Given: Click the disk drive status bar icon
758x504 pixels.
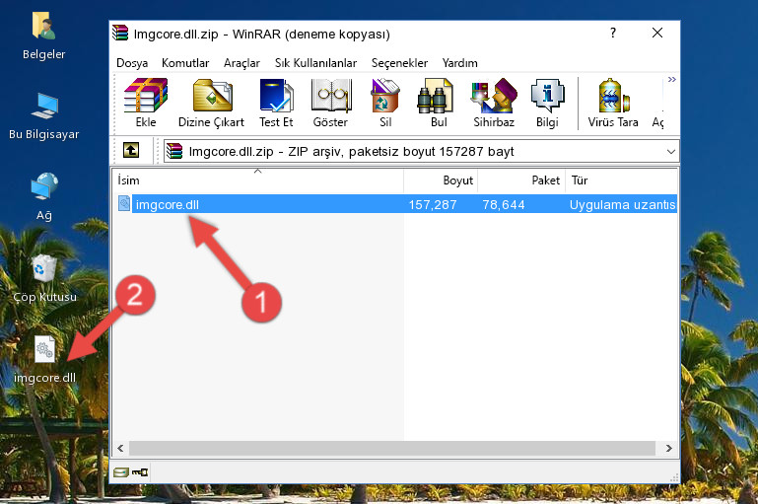Looking at the screenshot, I should tap(121, 472).
